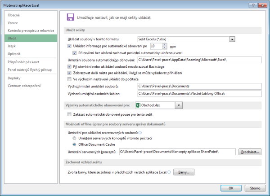
Task: Click Možnosti offline úprav section heading
Action: tap(115, 124)
